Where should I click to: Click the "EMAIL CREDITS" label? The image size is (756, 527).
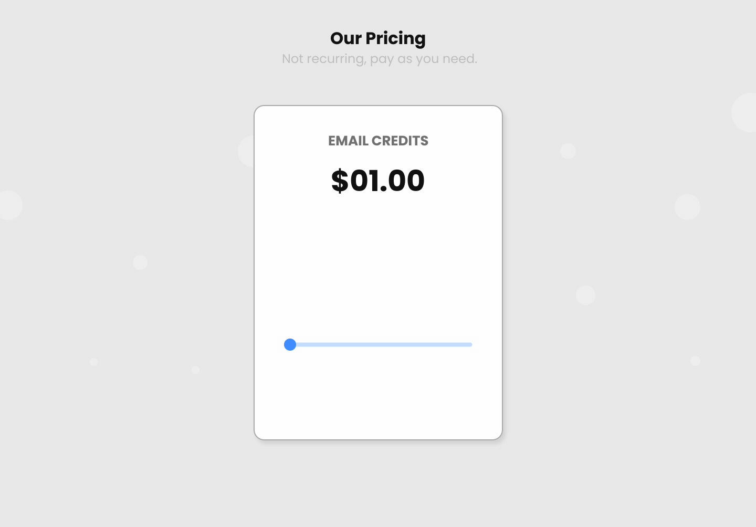point(378,141)
